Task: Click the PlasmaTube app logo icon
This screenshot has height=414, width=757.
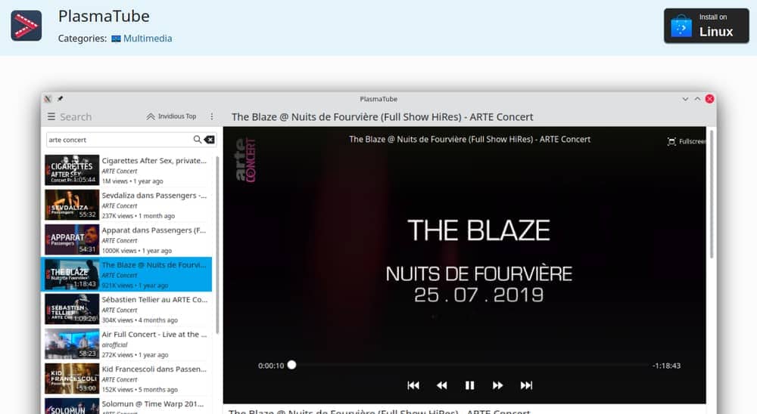Action: pyautogui.click(x=26, y=26)
